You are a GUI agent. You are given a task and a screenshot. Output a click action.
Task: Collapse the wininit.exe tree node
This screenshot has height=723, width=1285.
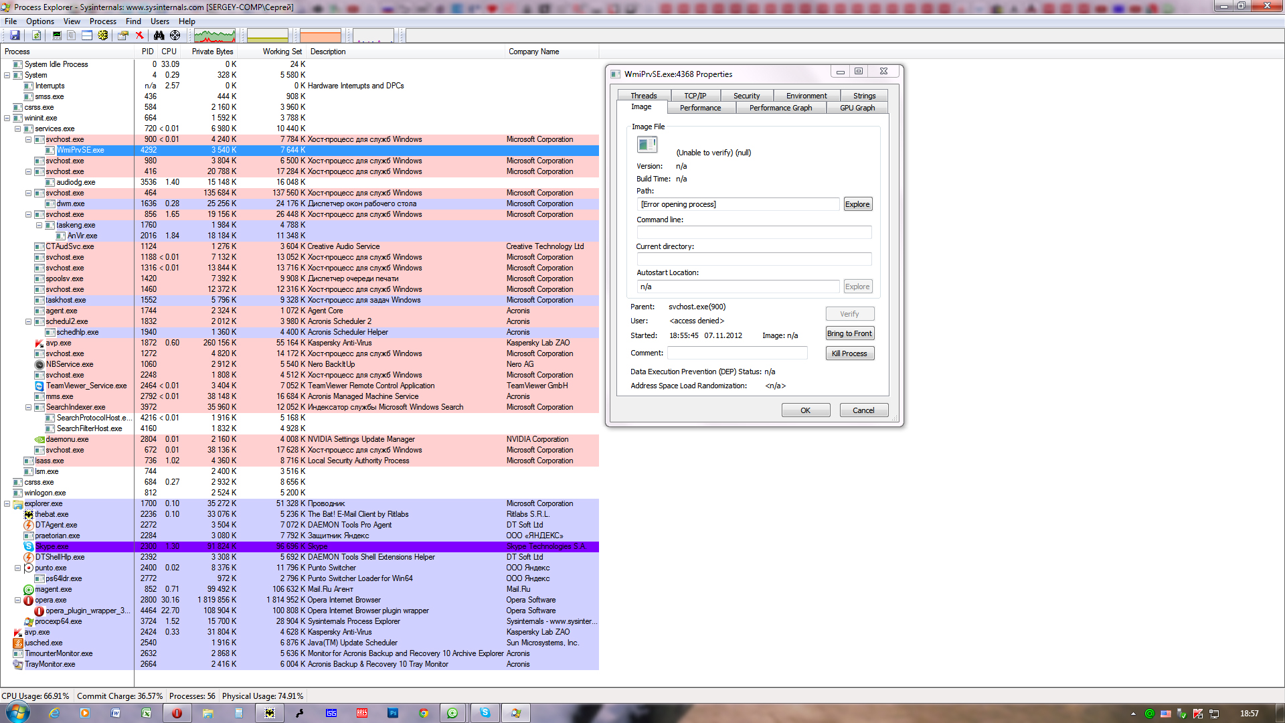click(x=7, y=118)
